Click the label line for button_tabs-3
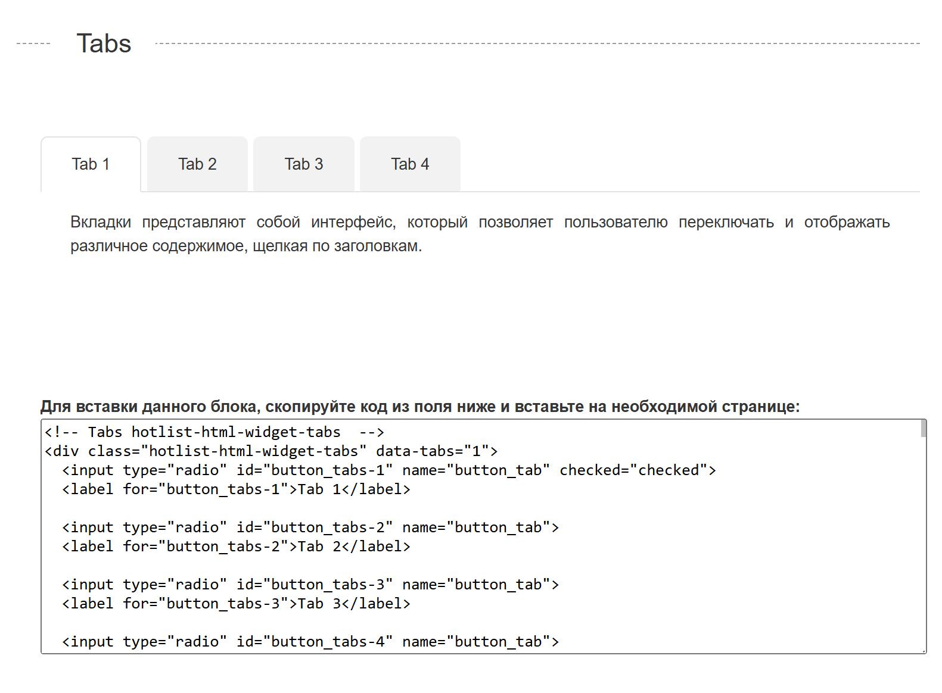This screenshot has width=942, height=693. click(x=236, y=604)
